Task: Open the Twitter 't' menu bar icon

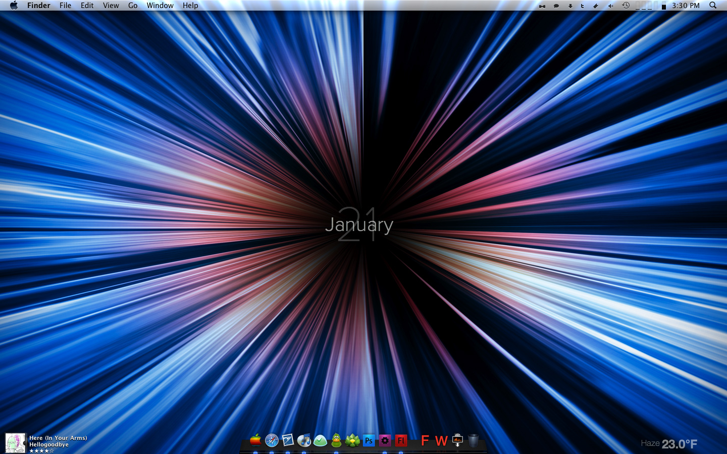Action: pyautogui.click(x=582, y=6)
